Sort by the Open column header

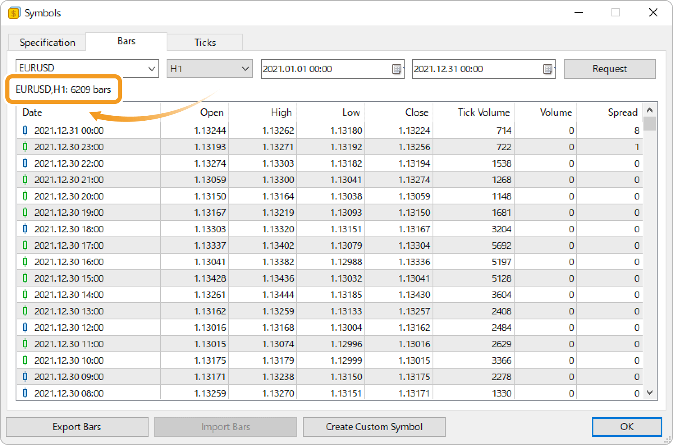tap(195, 112)
